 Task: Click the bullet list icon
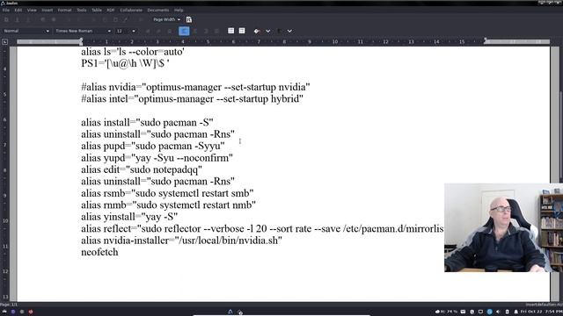point(230,32)
